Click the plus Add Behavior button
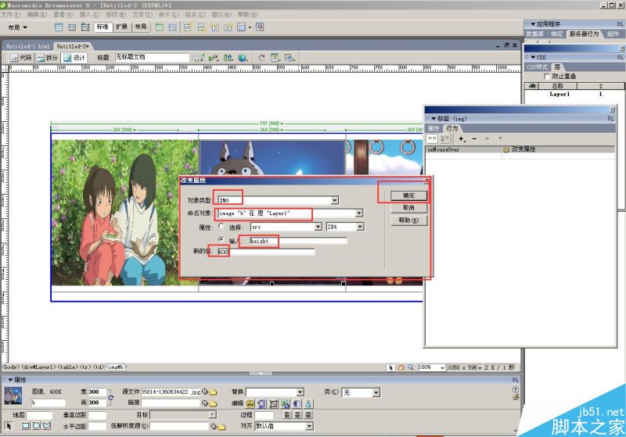The height and width of the screenshot is (437, 626). 462,138
